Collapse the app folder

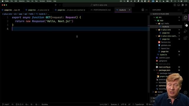166,20
